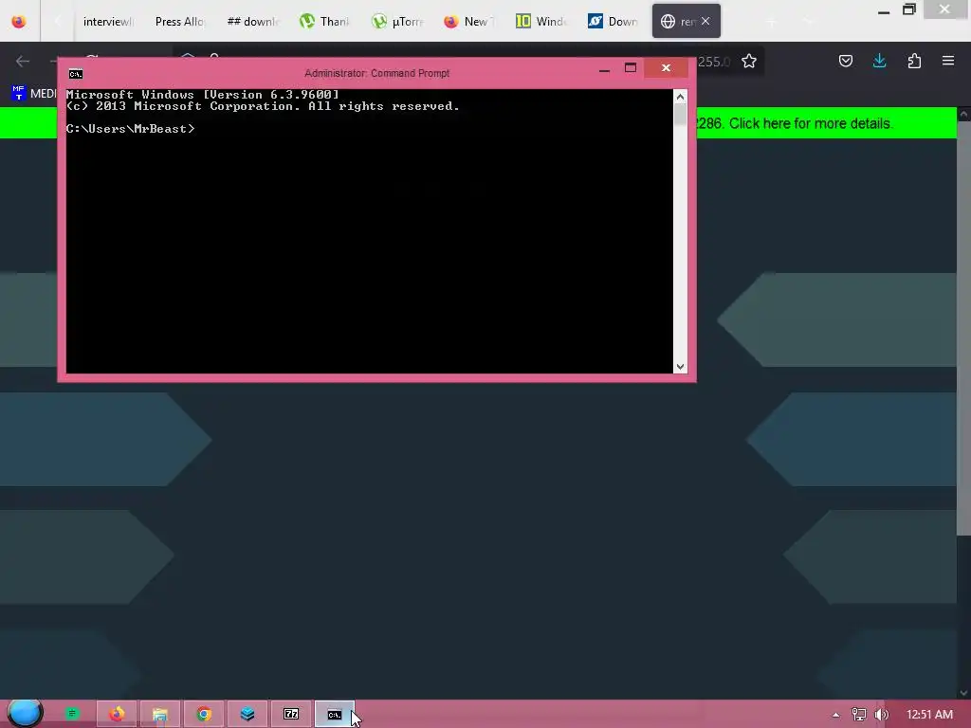Open the MEDI bookmark in bookmarks toolbar
The image size is (971, 728).
[x=33, y=94]
